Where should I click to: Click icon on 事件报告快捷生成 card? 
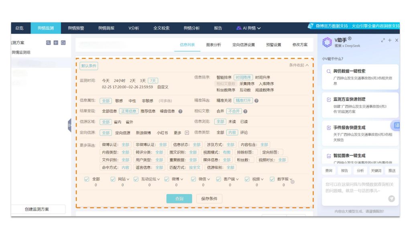click(329, 128)
